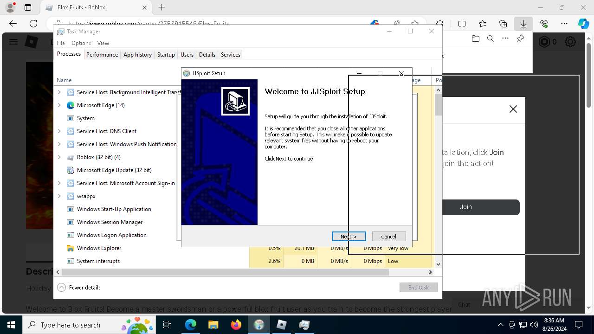
Task: Expand the Microsoft Edge (14) process group
Action: point(59,105)
